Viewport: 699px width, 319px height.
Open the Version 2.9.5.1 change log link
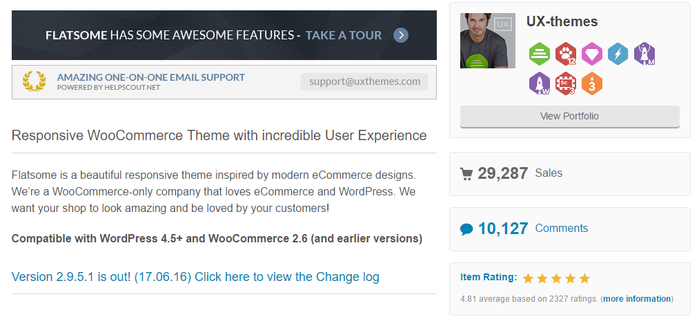(195, 277)
